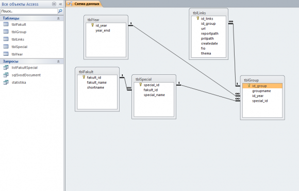Viewport: 299px width, 191px height.
Task: Collapse the Запросы group
Action: coord(58,61)
